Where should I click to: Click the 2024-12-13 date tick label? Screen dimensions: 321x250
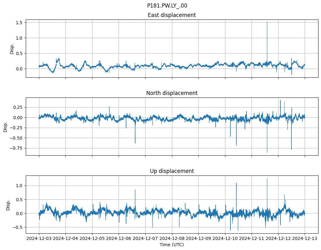304,239
